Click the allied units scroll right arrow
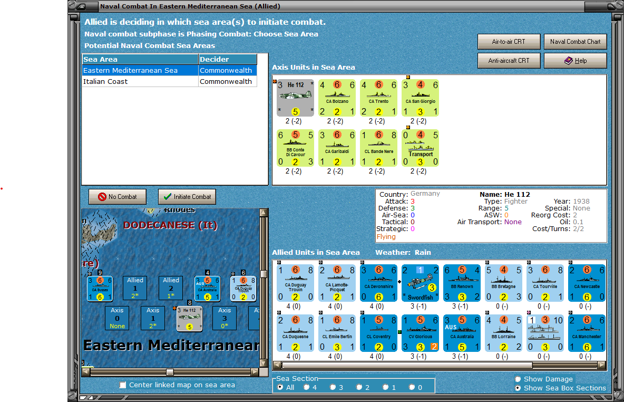The width and height of the screenshot is (624, 402). [x=602, y=365]
